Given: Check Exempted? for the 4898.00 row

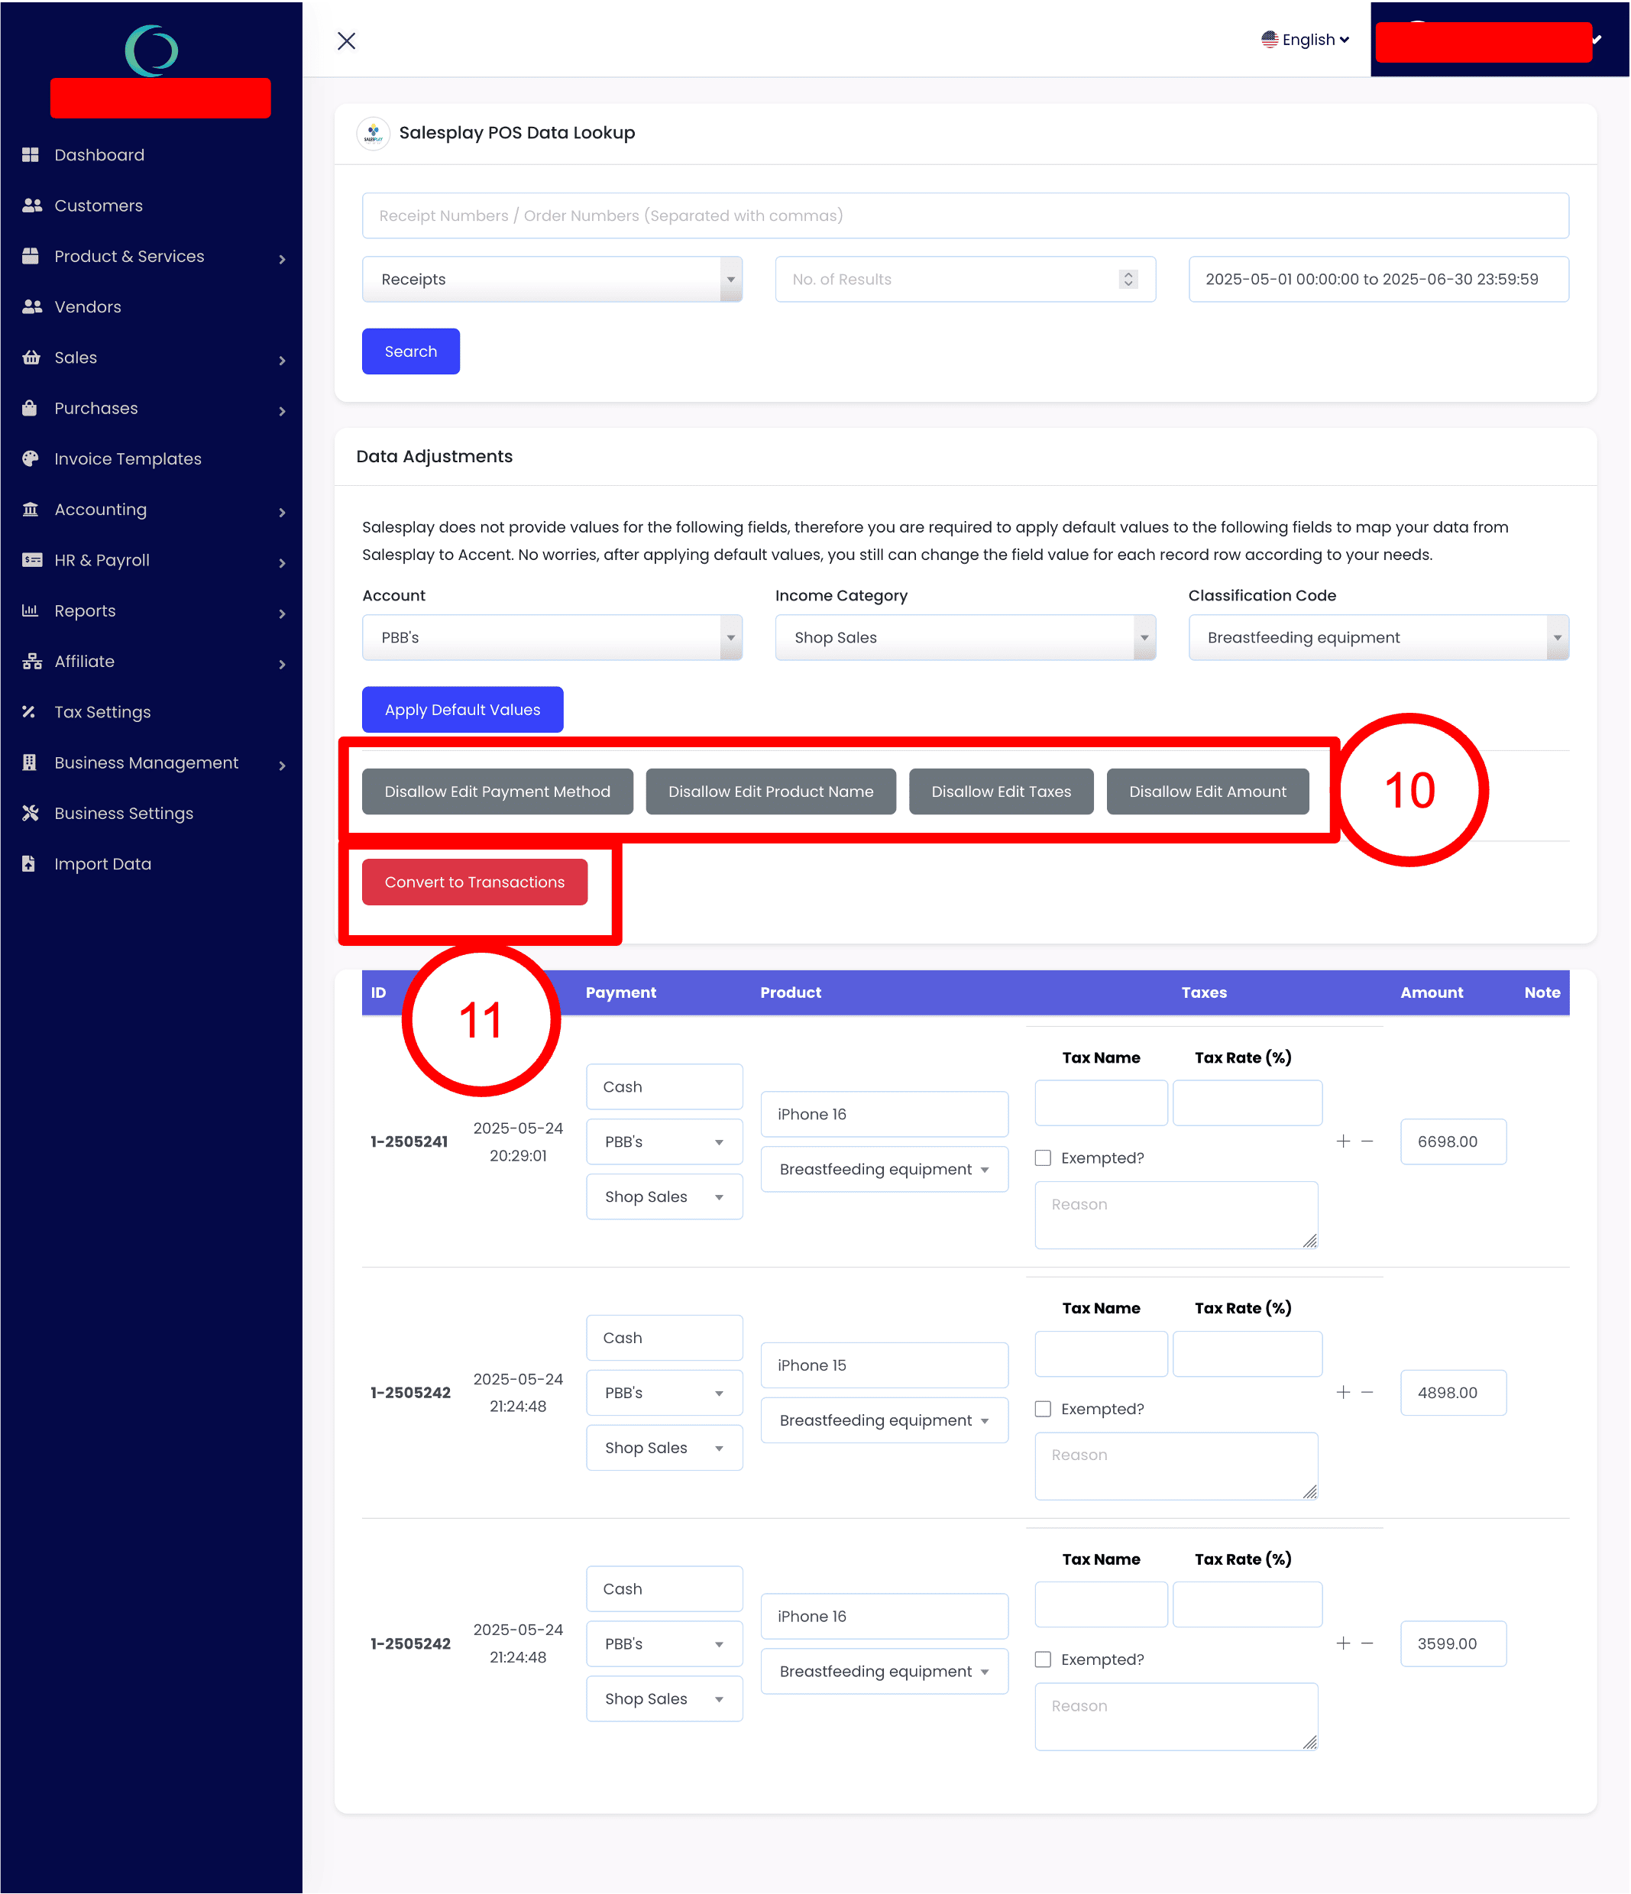Looking at the screenshot, I should click(1043, 1409).
